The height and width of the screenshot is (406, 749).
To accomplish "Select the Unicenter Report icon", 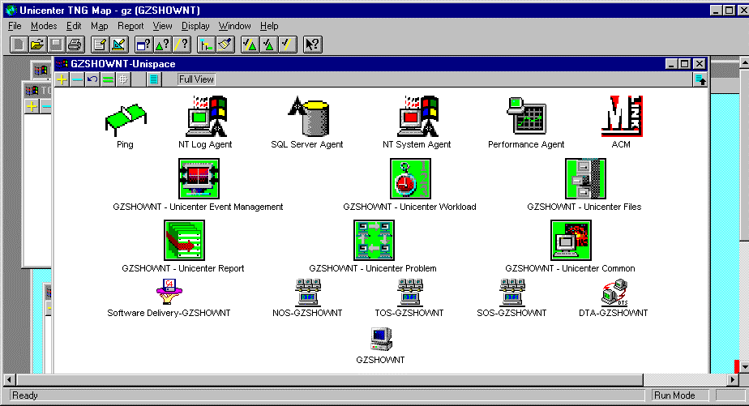I will point(184,240).
